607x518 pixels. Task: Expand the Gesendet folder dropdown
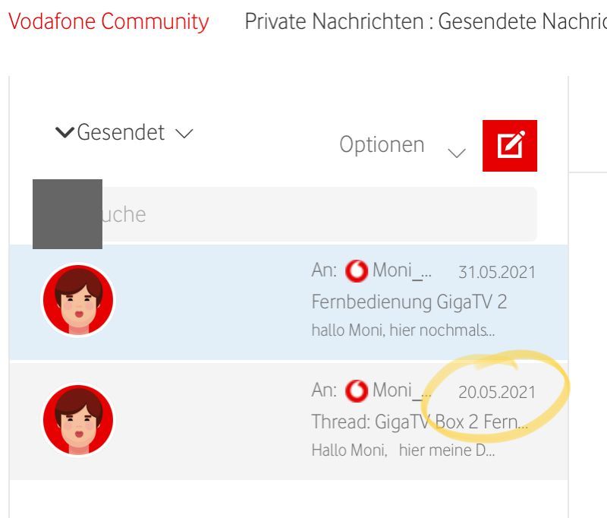coord(135,132)
